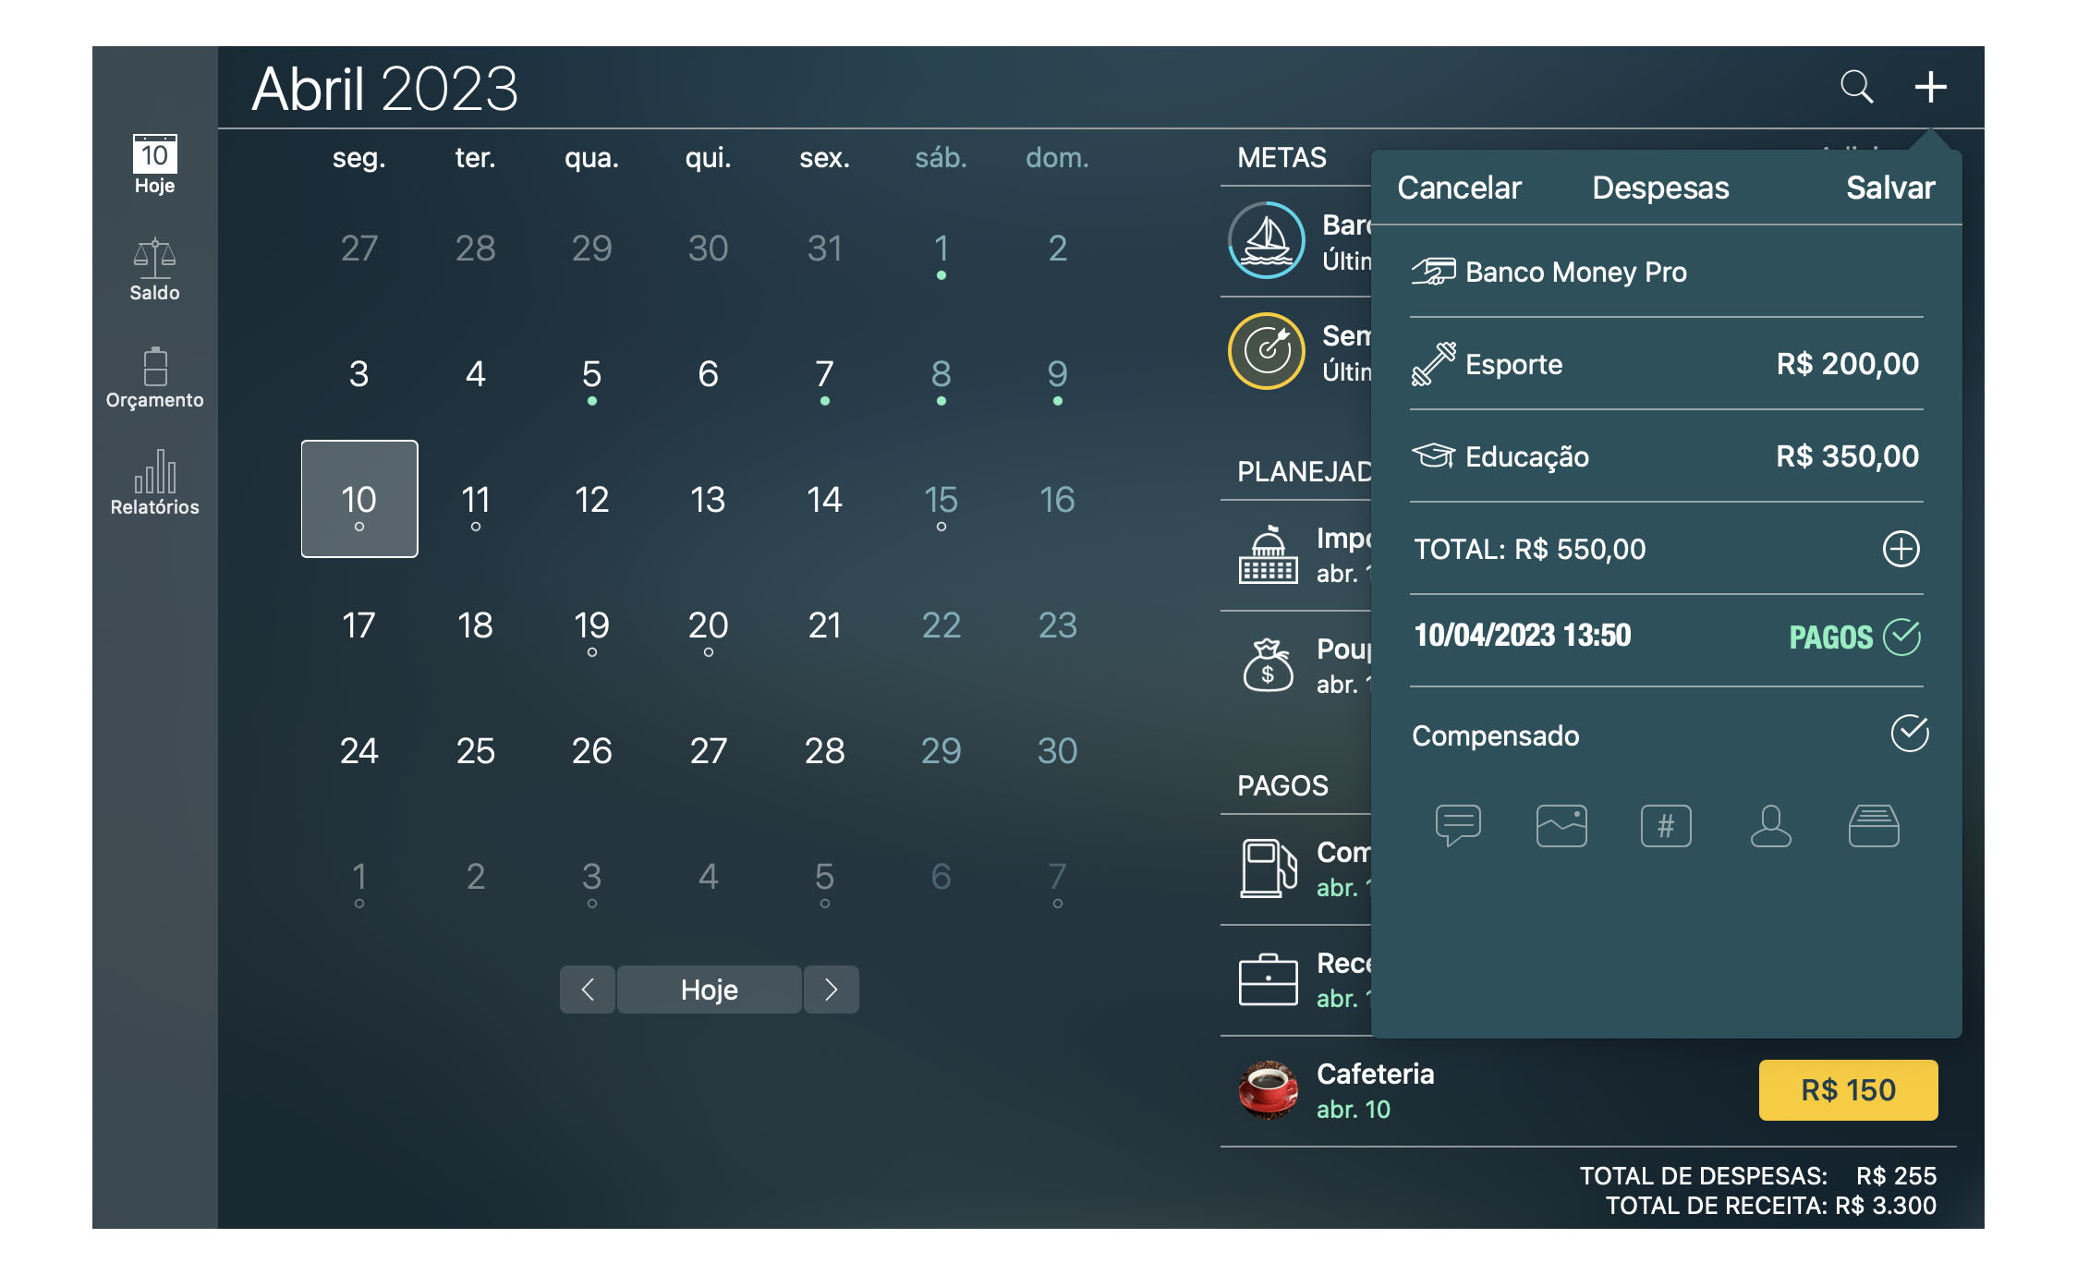The height and width of the screenshot is (1275, 2077).
Task: Add another category with circled plus
Action: pos(1901,549)
